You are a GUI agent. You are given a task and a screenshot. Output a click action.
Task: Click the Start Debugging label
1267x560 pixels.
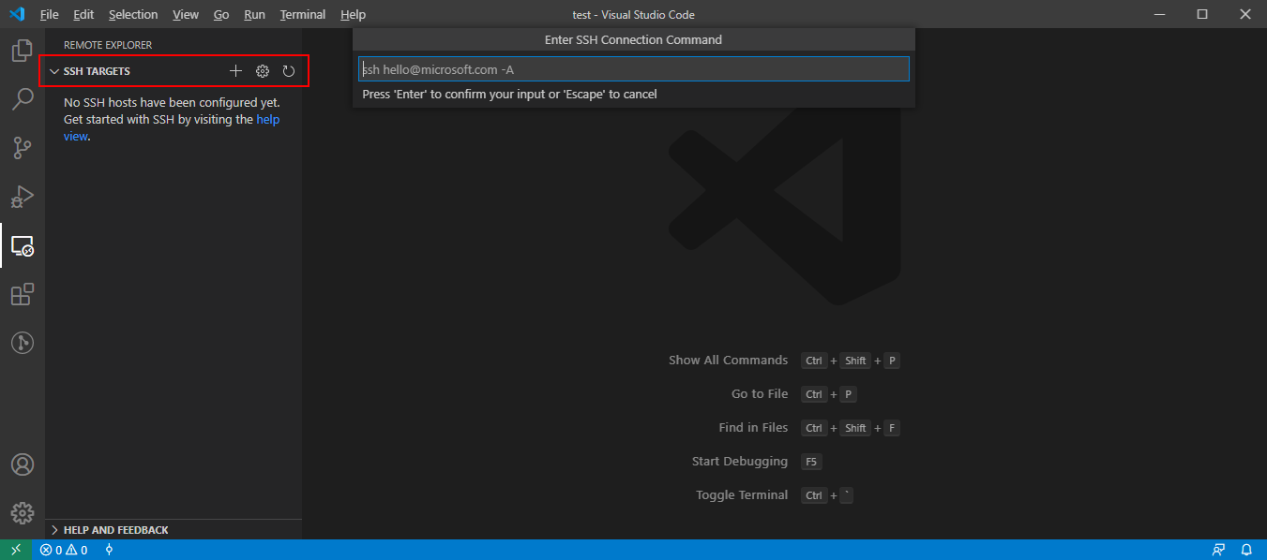(740, 462)
